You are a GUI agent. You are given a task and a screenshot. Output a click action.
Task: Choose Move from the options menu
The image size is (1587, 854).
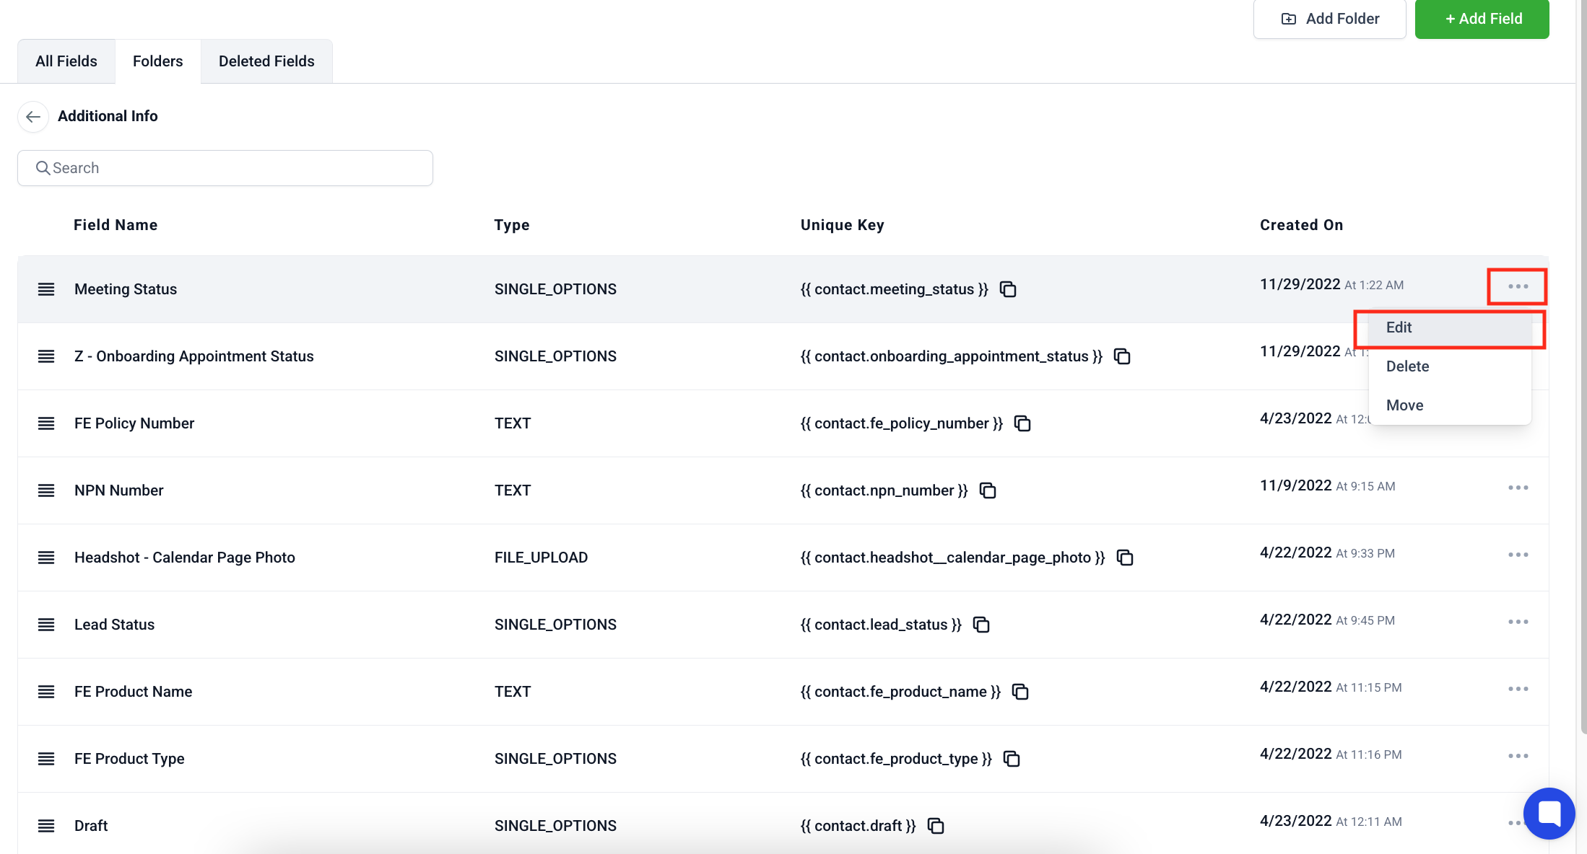point(1404,405)
